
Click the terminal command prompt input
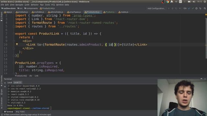tap(51, 108)
